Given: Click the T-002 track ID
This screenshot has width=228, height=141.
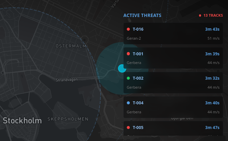Looking at the screenshot, I should click(x=138, y=78).
